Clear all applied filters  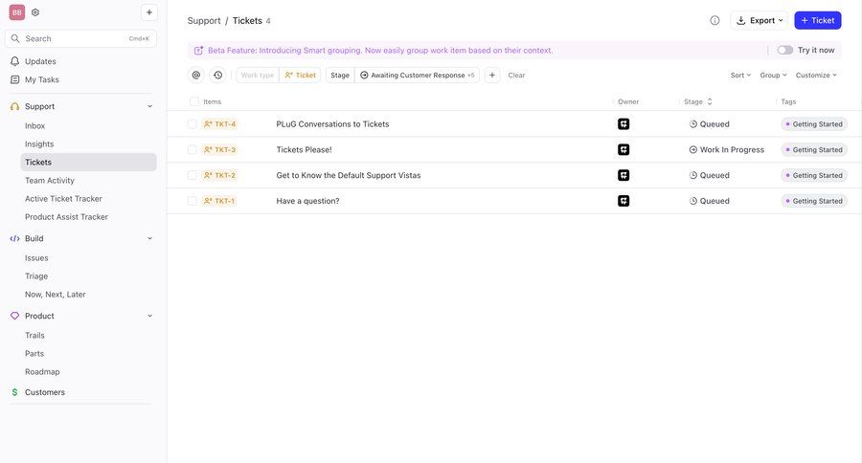[x=516, y=76]
